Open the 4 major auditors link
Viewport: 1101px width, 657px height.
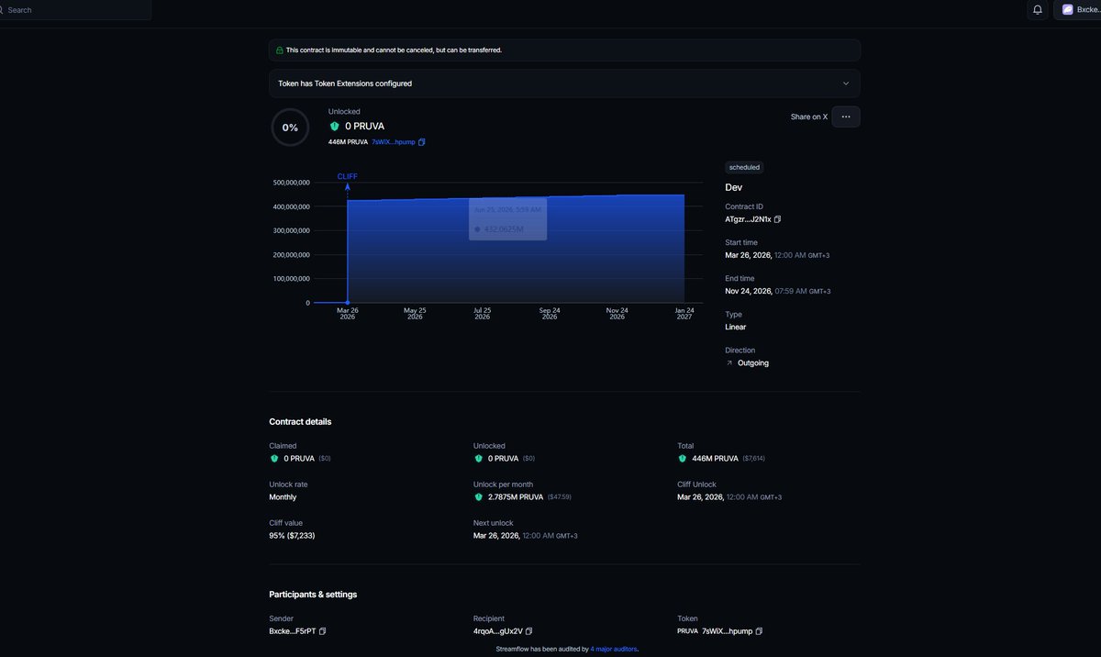pyautogui.click(x=614, y=649)
